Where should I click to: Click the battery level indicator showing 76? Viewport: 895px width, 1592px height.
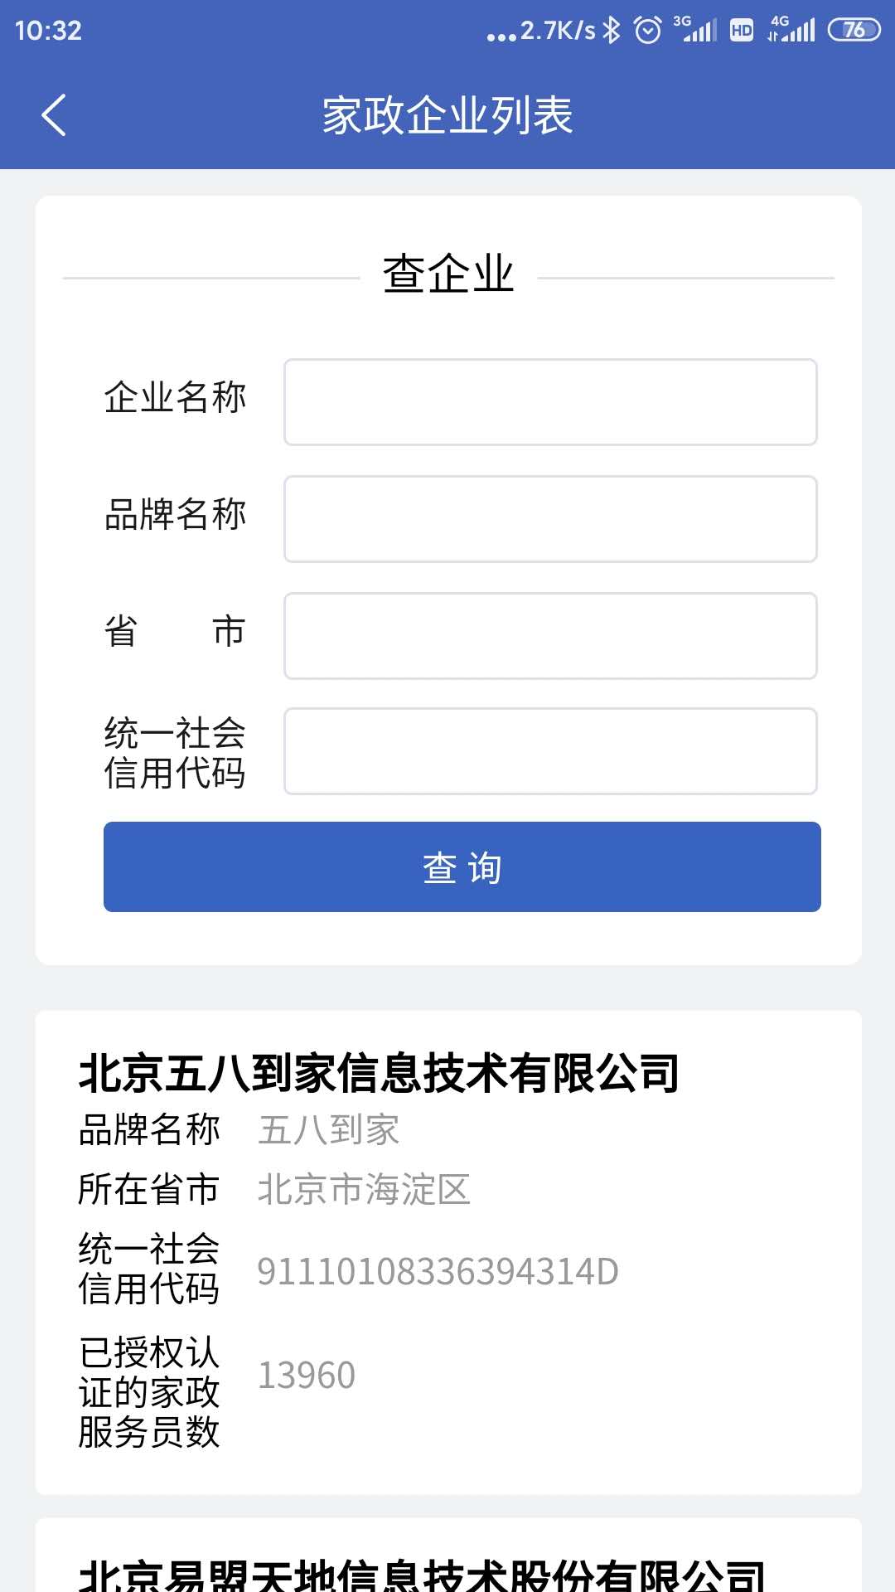pos(855,27)
